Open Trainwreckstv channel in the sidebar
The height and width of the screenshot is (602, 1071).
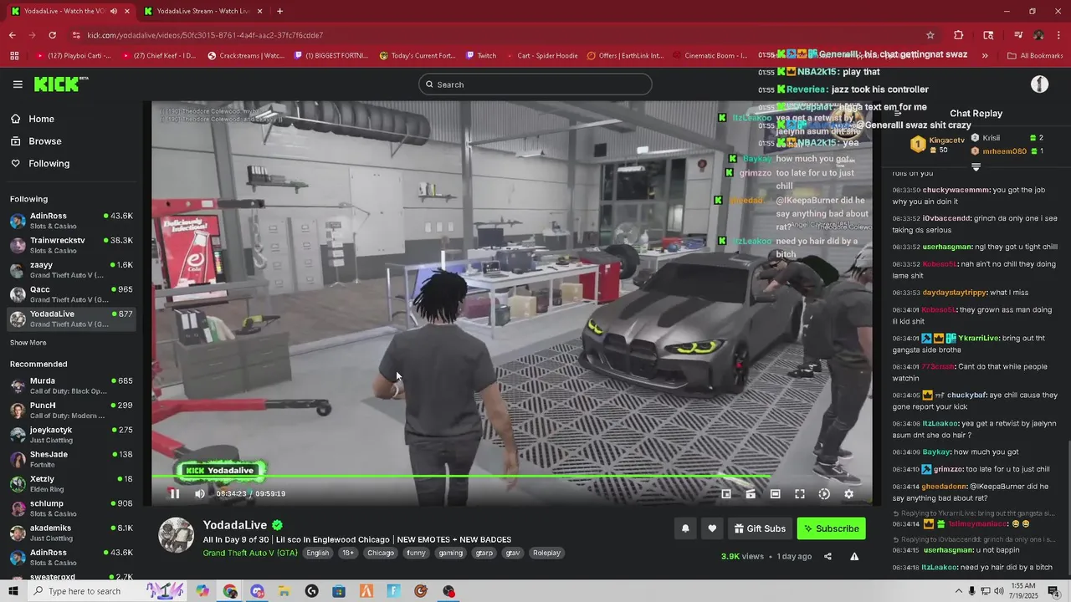tap(71, 245)
